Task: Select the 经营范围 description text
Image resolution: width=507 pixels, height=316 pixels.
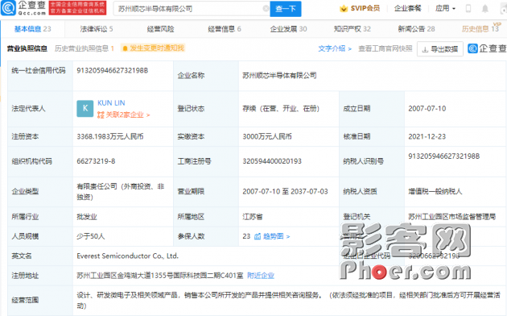Action: [288, 300]
